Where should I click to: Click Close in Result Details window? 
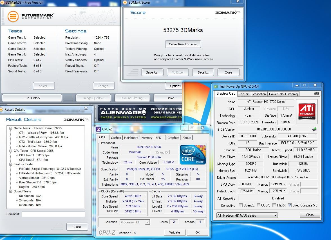pyautogui.click(x=77, y=227)
